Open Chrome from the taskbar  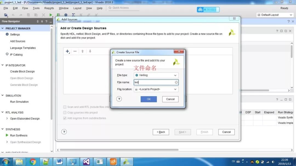[33, 161]
